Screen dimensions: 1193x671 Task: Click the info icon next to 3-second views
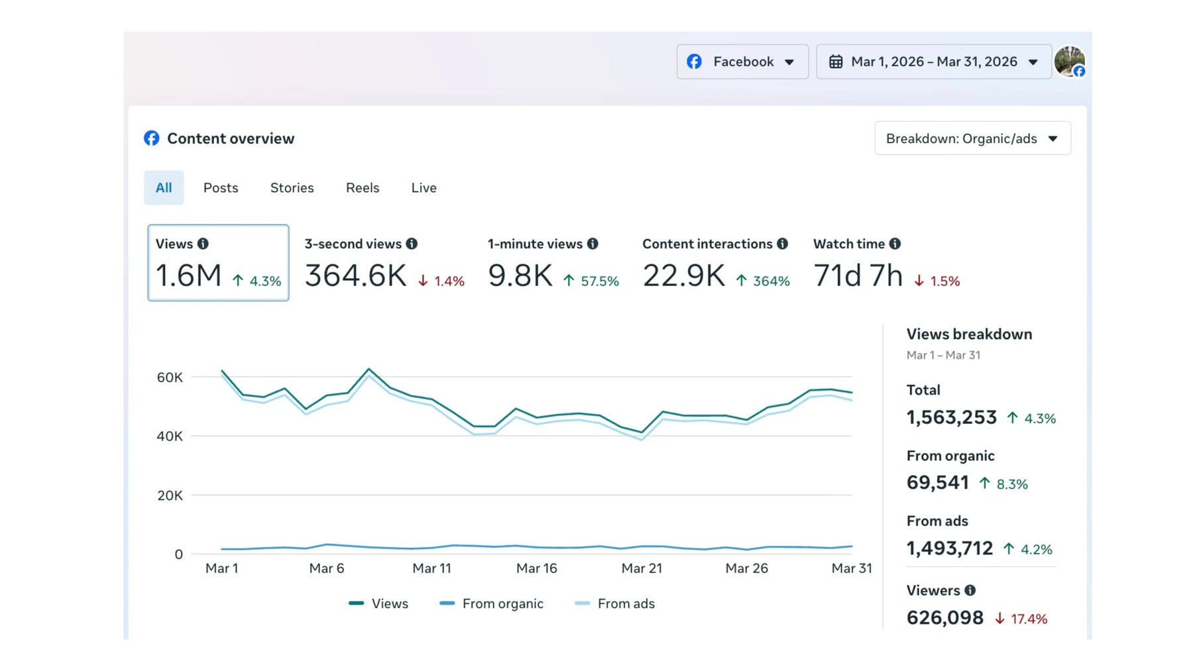click(x=412, y=244)
